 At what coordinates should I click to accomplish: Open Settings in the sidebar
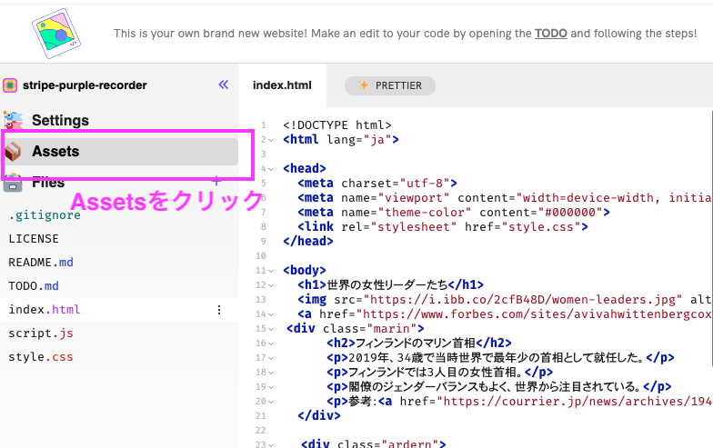pyautogui.click(x=60, y=120)
